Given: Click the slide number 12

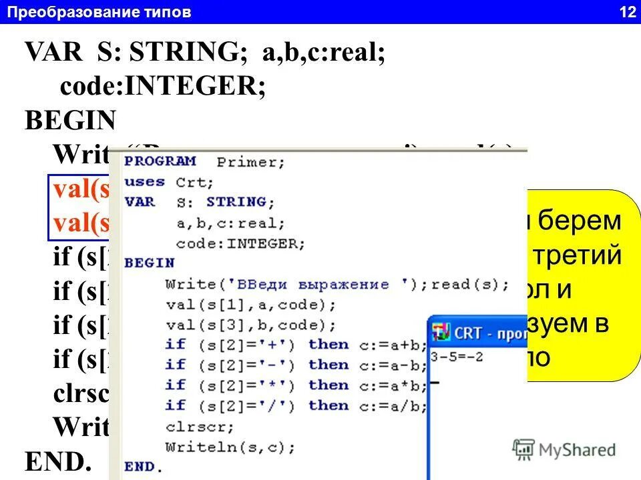Looking at the screenshot, I should coord(628,12).
